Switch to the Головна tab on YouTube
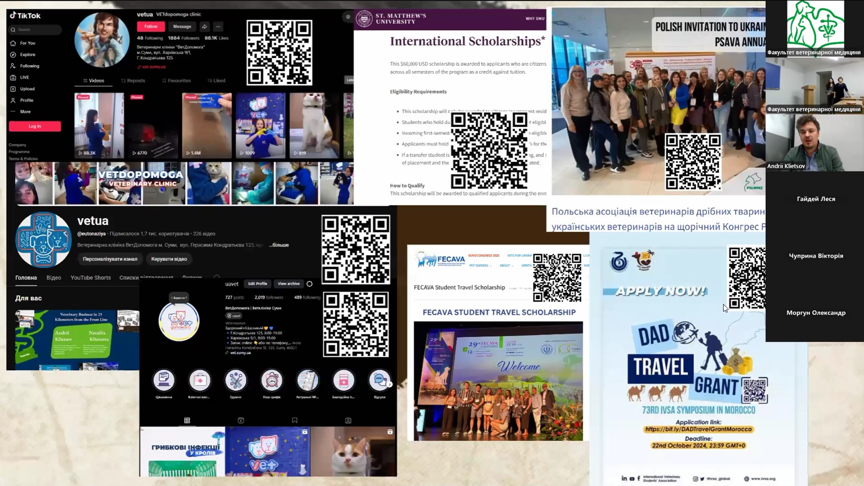Image resolution: width=864 pixels, height=486 pixels. [x=26, y=277]
